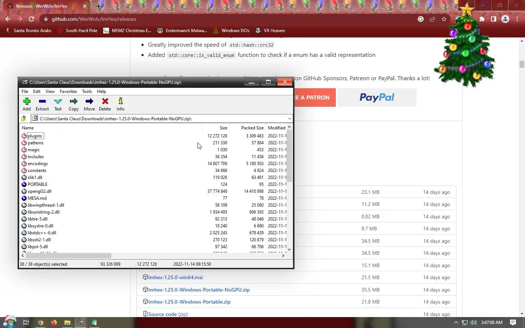Open the volume icon in system tray
Viewport: 525px width, 328px height.
point(474,323)
